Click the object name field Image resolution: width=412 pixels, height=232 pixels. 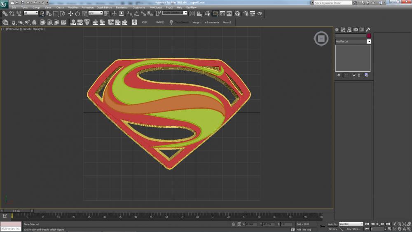tap(351, 36)
